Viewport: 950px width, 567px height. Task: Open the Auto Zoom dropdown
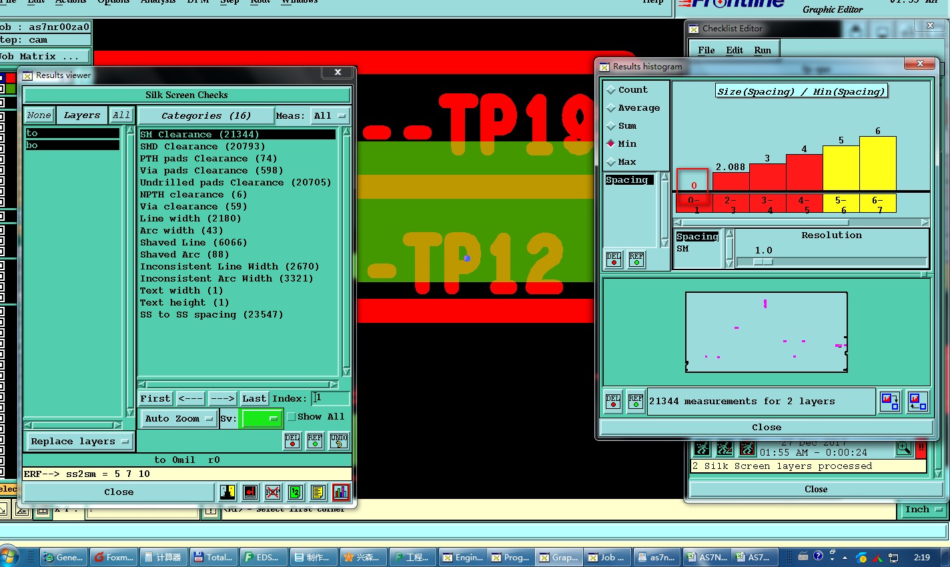(x=178, y=418)
